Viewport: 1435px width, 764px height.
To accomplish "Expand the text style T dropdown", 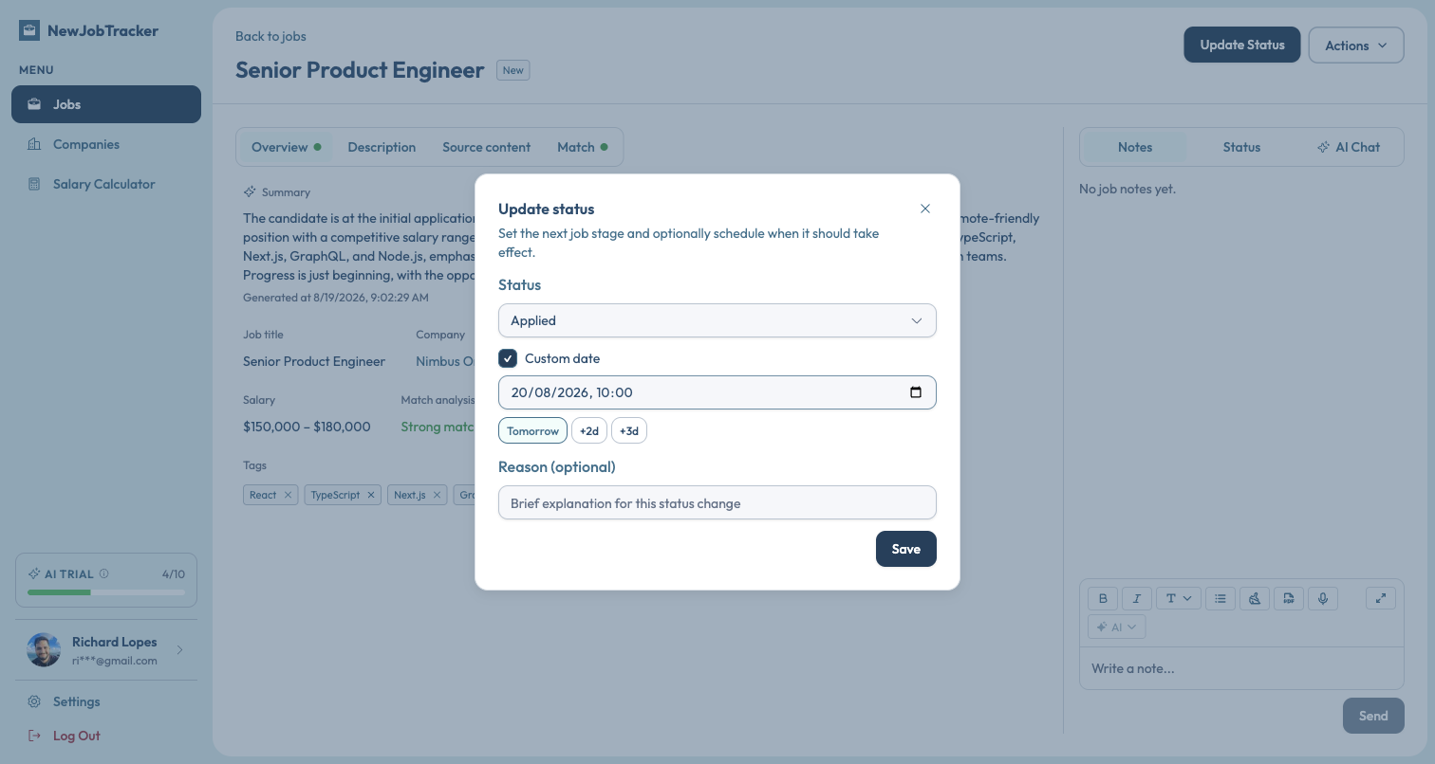I will coord(1179,598).
